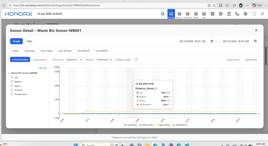
Task: Open the notifications bell
Action: click(163, 14)
